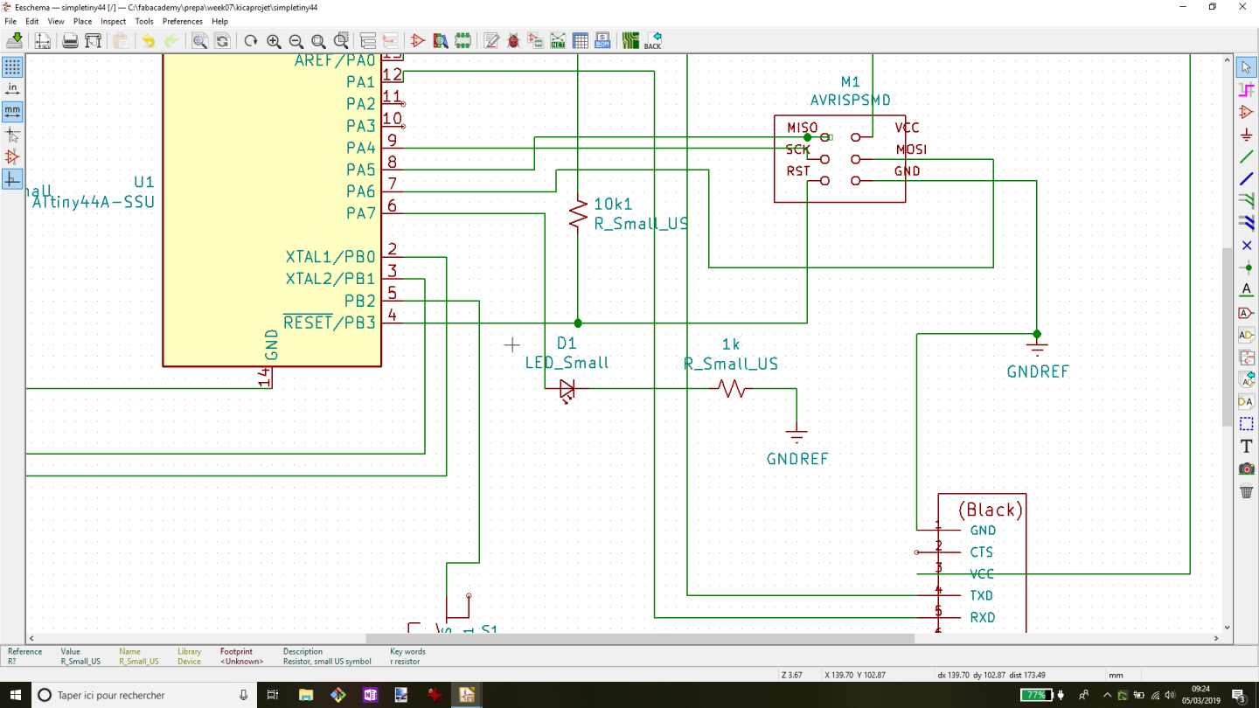This screenshot has width=1259, height=708.
Task: Activate the Delete item trash tool
Action: click(x=1247, y=491)
